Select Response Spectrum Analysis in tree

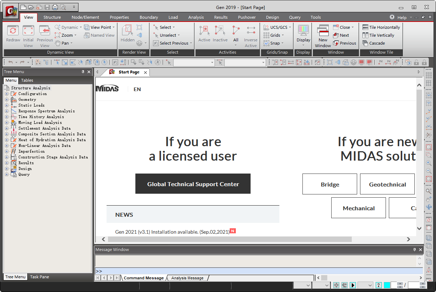(46, 111)
